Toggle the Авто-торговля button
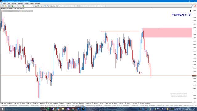197x111 pixels. click(x=28, y=6)
